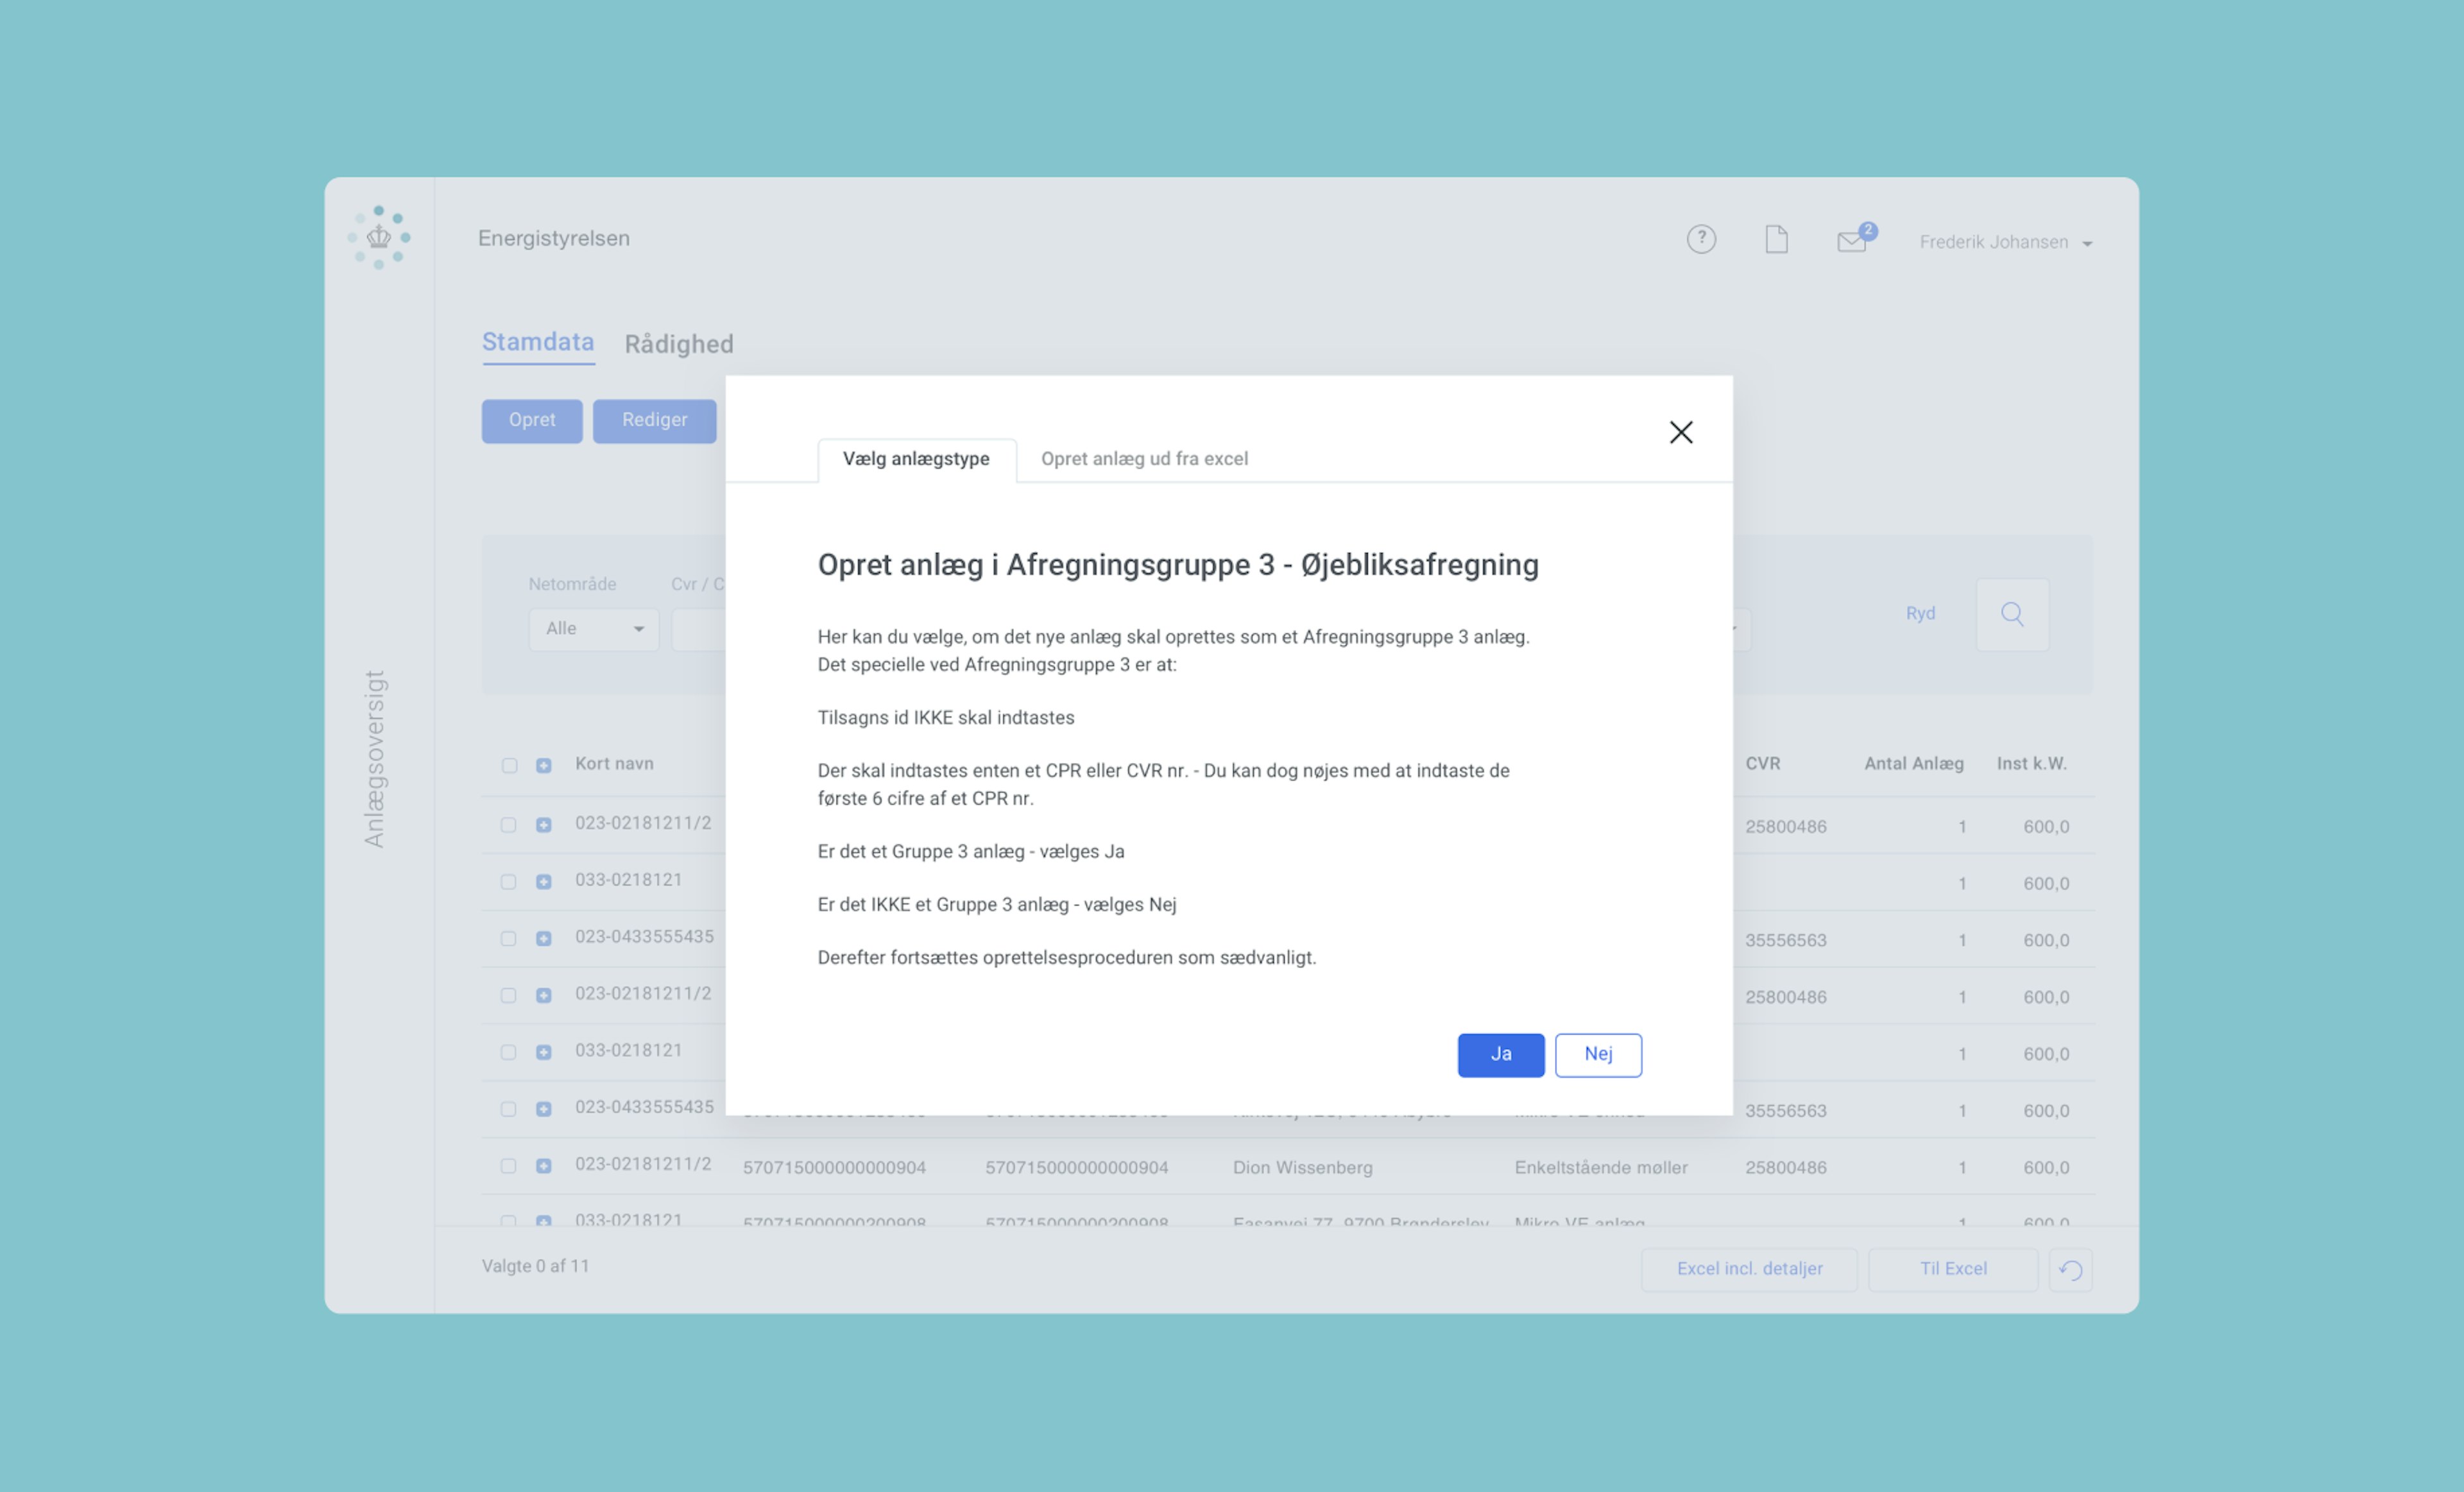Close the dialog with the X icon

[1681, 432]
